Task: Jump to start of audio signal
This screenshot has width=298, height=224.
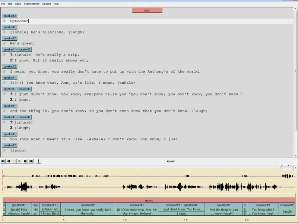Action: (x=3, y=161)
